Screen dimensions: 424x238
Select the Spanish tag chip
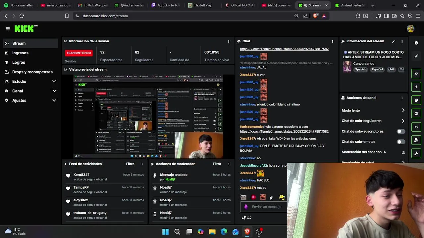[x=360, y=69]
